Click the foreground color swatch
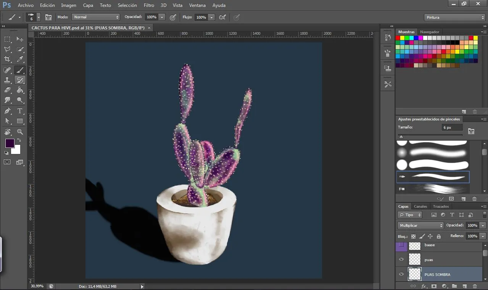The image size is (488, 290). point(10,143)
